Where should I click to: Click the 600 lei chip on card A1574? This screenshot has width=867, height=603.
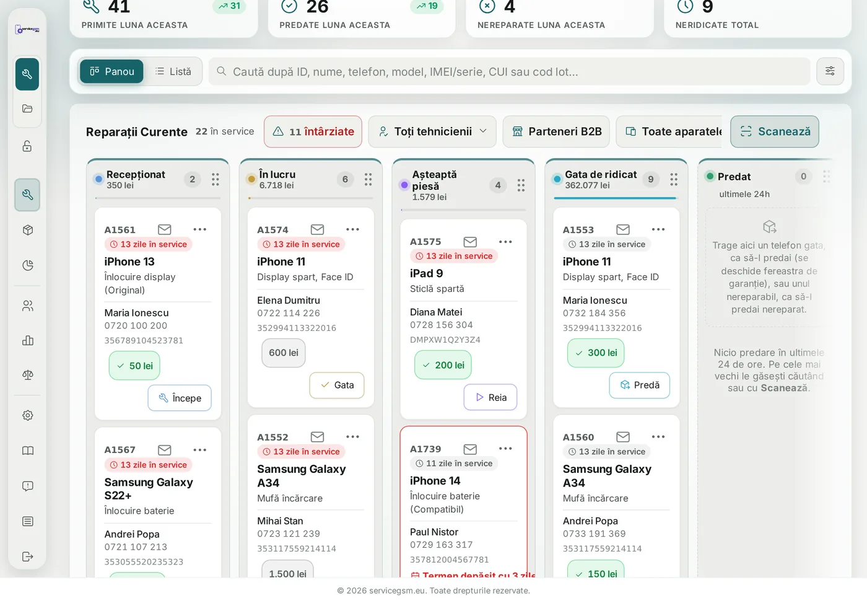pos(284,353)
